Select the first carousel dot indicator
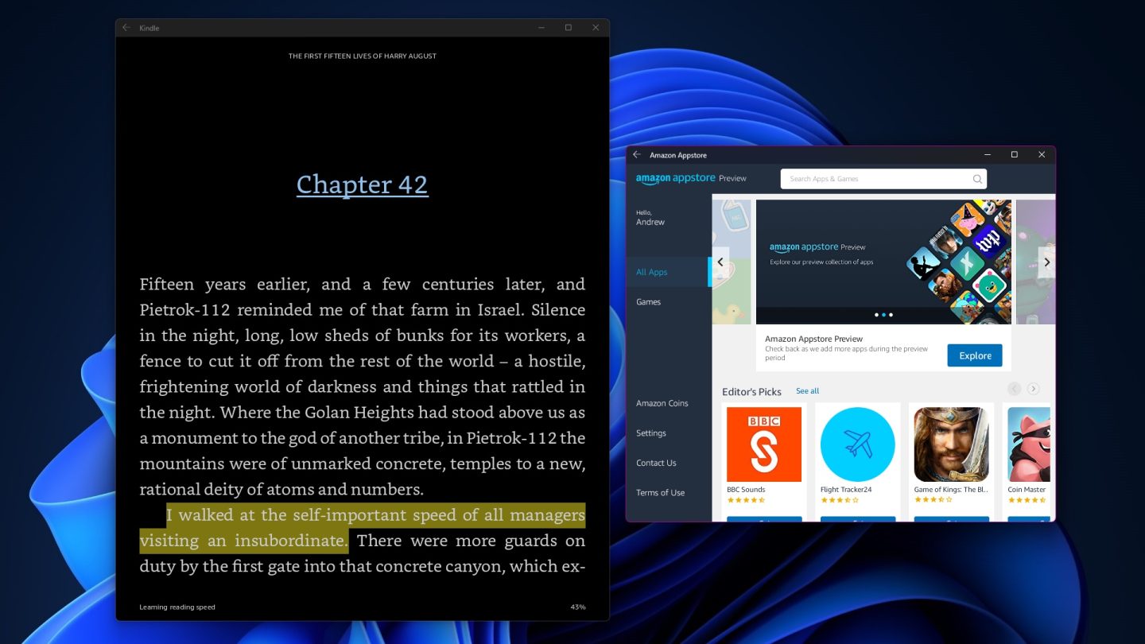Viewport: 1145px width, 644px height. tap(876, 315)
